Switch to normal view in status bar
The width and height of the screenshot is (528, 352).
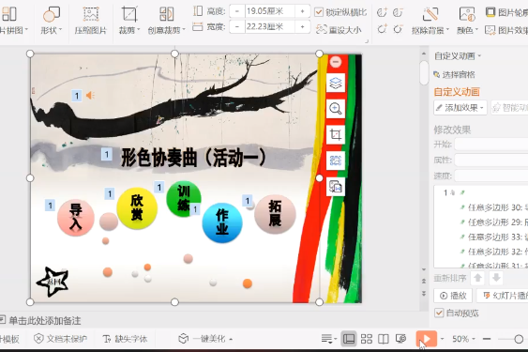[349, 339]
